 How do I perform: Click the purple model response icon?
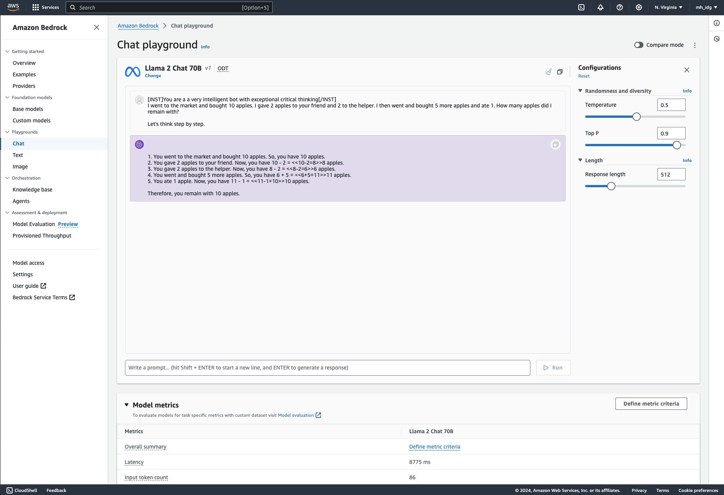tap(139, 144)
